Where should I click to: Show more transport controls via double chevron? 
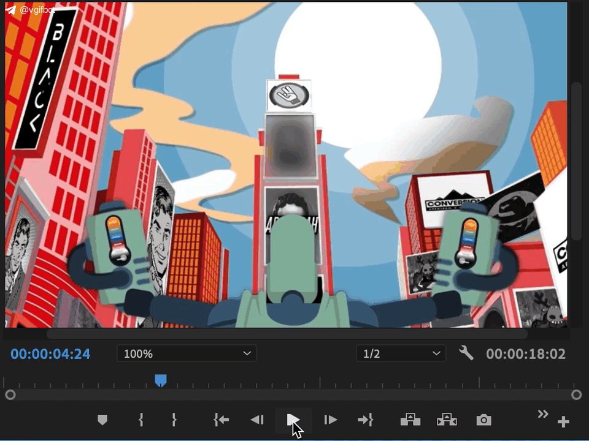point(543,414)
